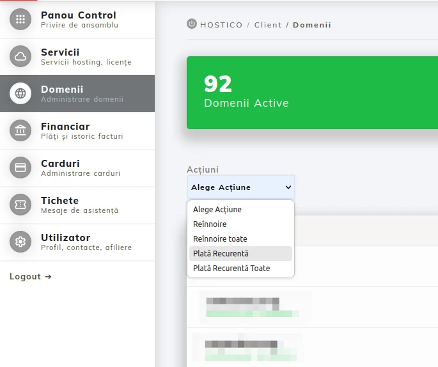Click the Financiar bank icon
The image size is (438, 367).
point(20,130)
